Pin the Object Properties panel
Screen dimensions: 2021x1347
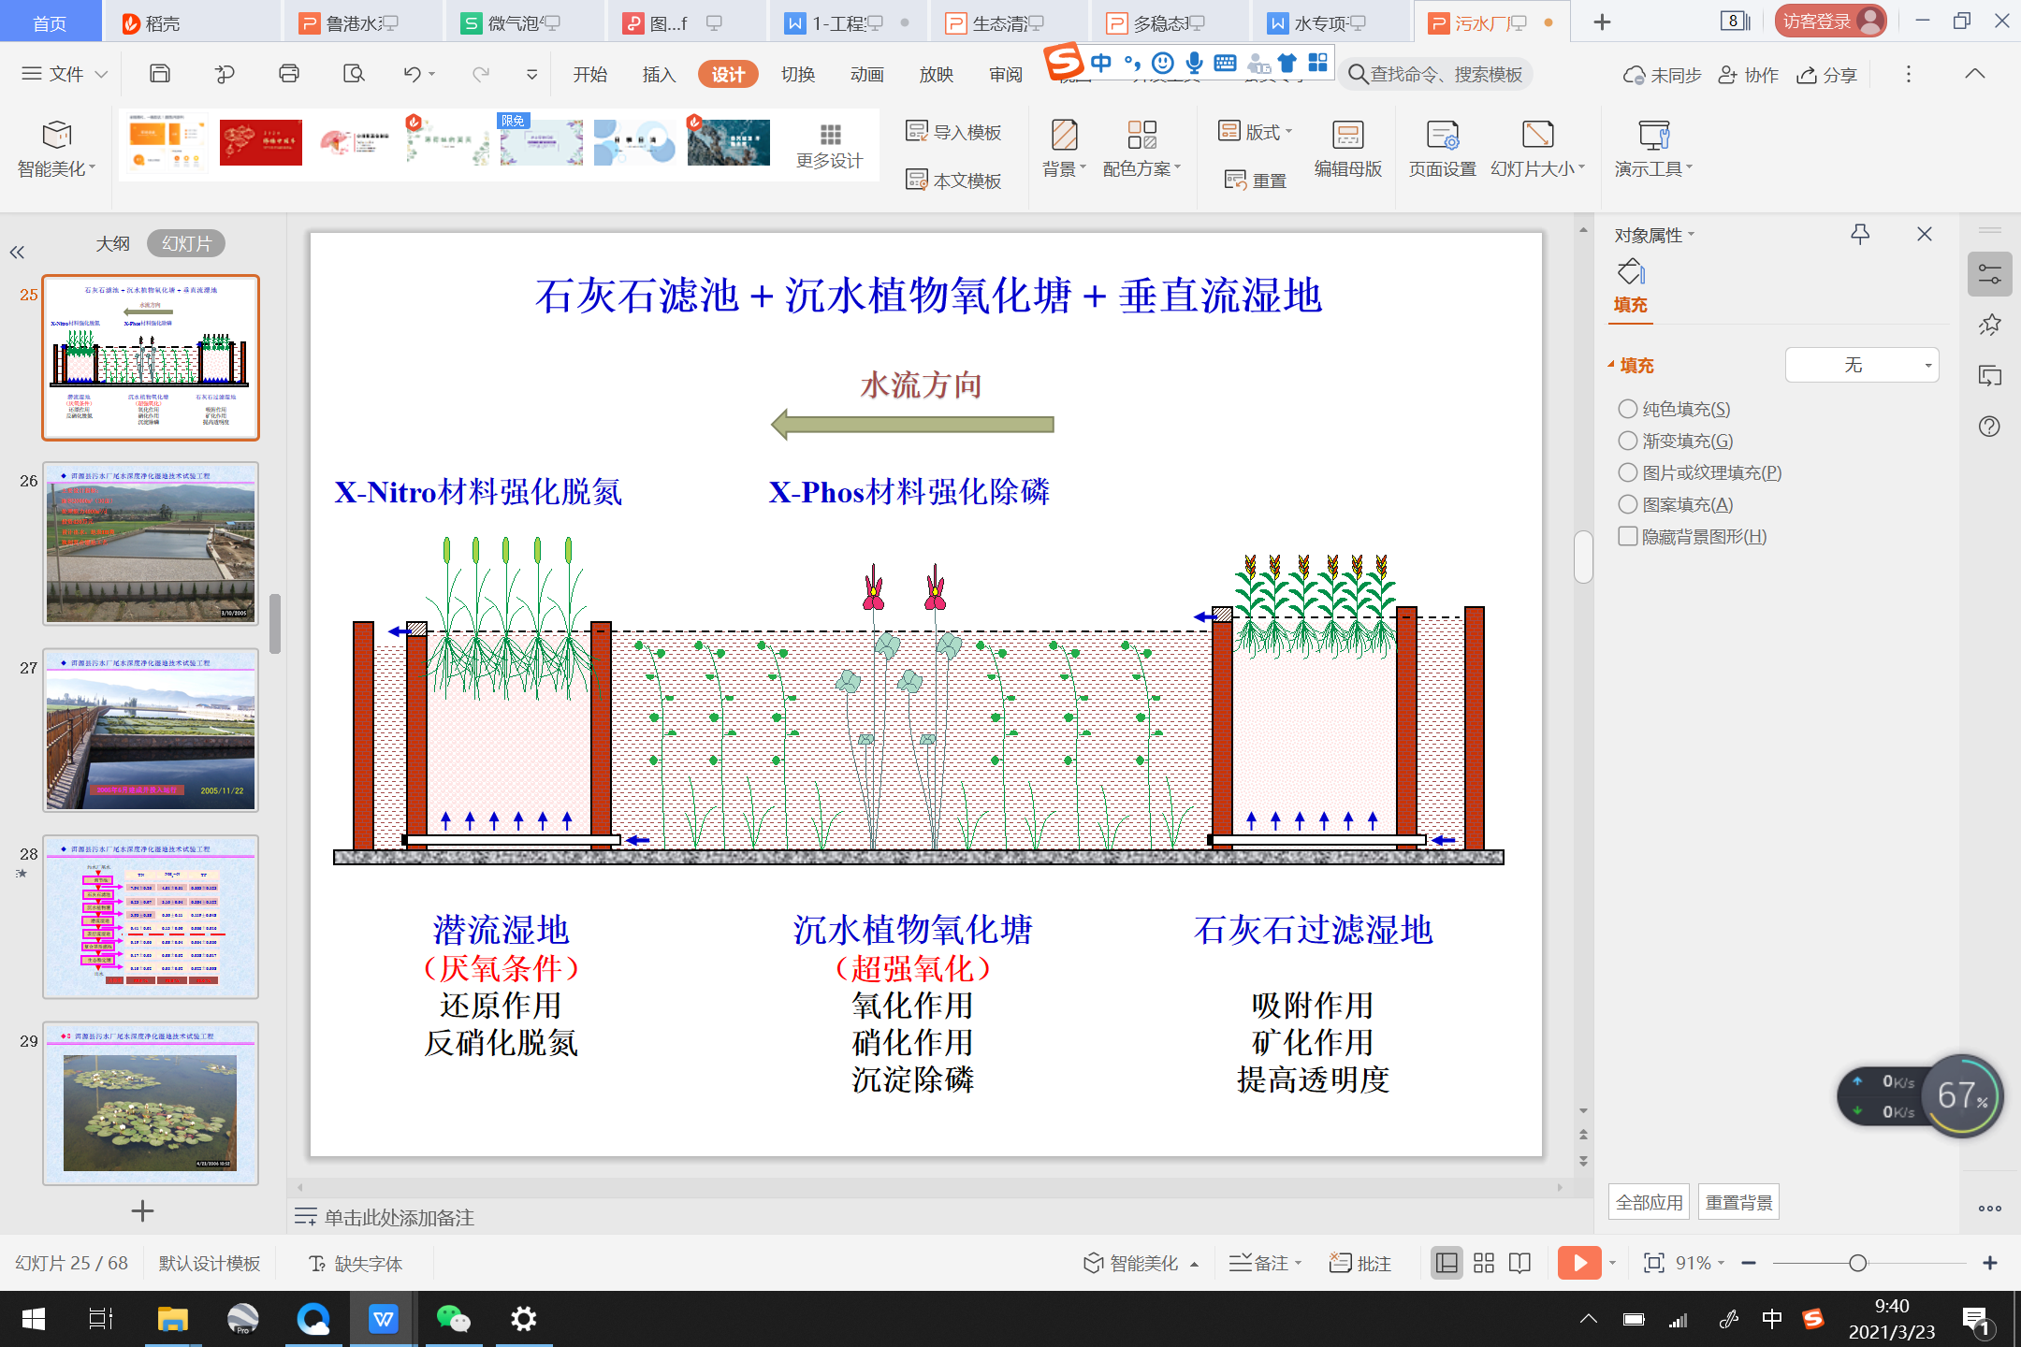tap(1860, 234)
